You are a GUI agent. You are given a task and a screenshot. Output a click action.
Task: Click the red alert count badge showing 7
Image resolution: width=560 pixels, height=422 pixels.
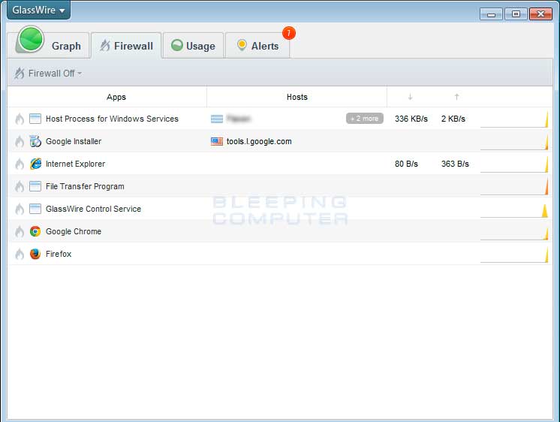288,33
